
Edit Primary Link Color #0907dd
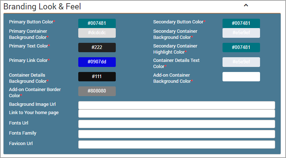click(x=97, y=62)
